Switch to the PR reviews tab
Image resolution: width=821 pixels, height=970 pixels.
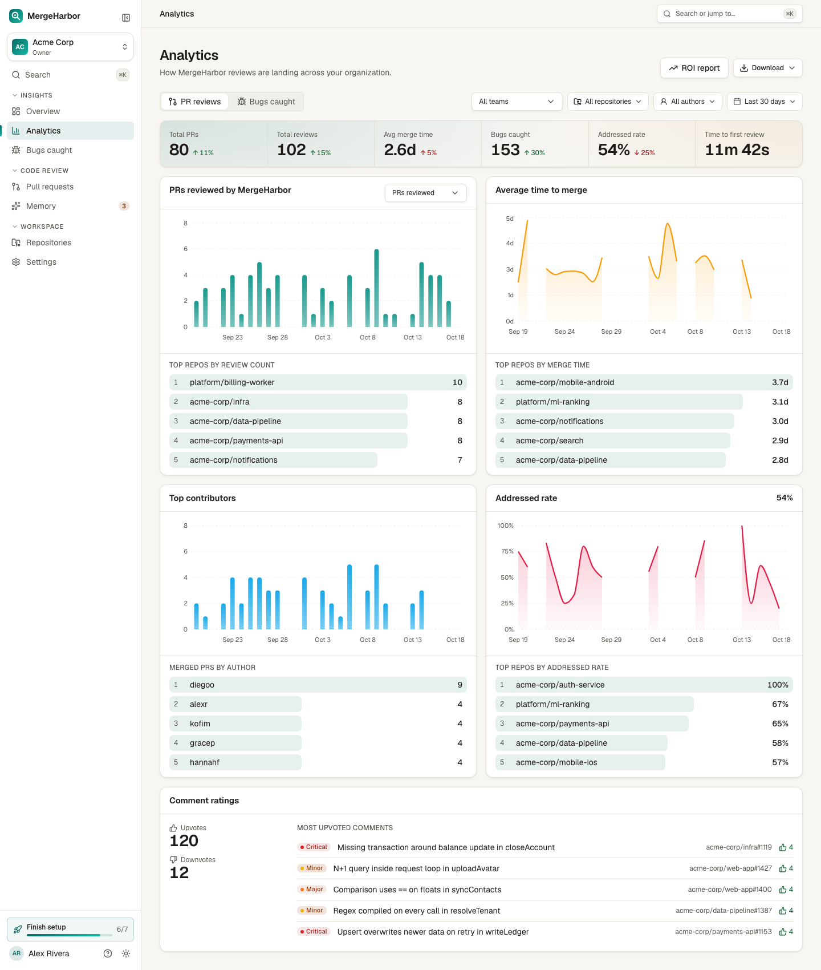[195, 102]
